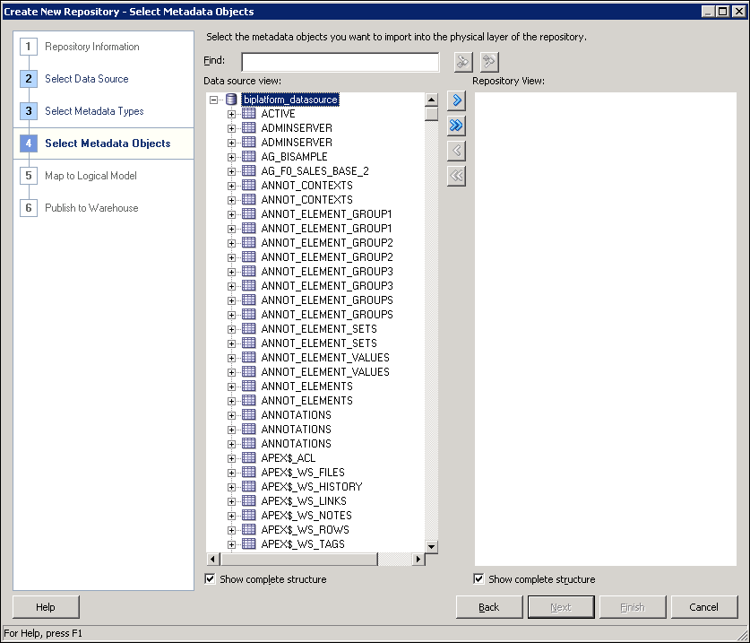Expand the APEX$_WS_LINKS table node
The image size is (750, 643).
point(231,501)
